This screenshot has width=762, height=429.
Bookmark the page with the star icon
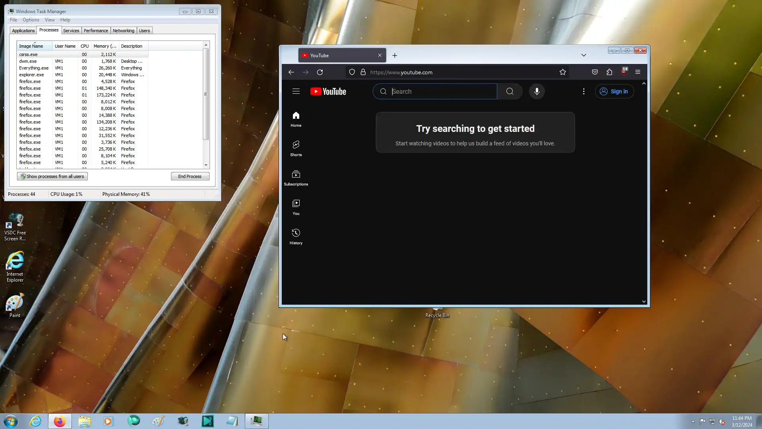click(x=562, y=72)
